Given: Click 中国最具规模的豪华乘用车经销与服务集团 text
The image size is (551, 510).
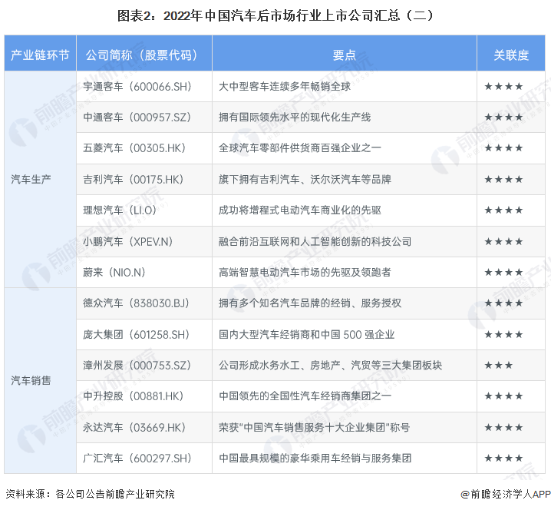Looking at the screenshot, I should point(315,459).
